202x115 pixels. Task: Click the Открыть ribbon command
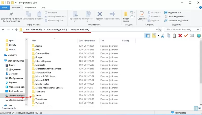(155, 12)
